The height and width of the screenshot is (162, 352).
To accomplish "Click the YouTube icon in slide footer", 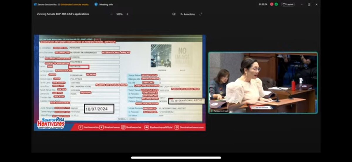I will 146,127.
